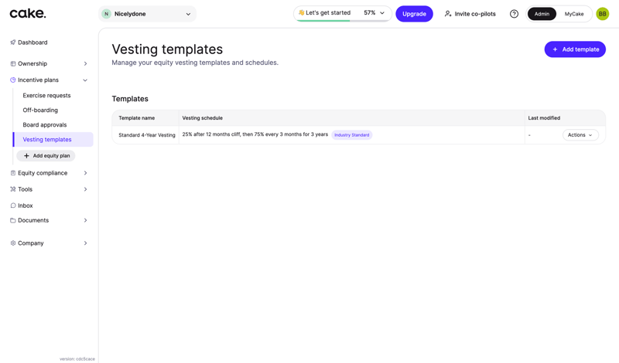Select the Admin view toggle

542,14
